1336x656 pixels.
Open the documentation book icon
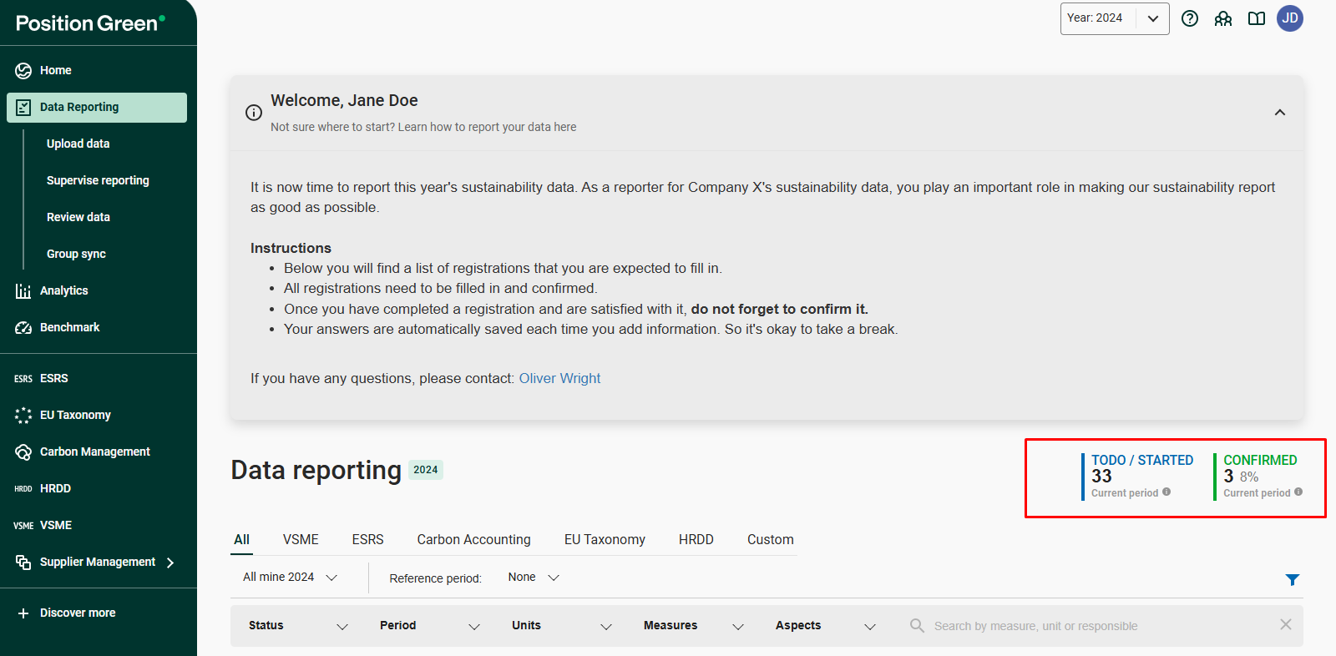pos(1257,18)
